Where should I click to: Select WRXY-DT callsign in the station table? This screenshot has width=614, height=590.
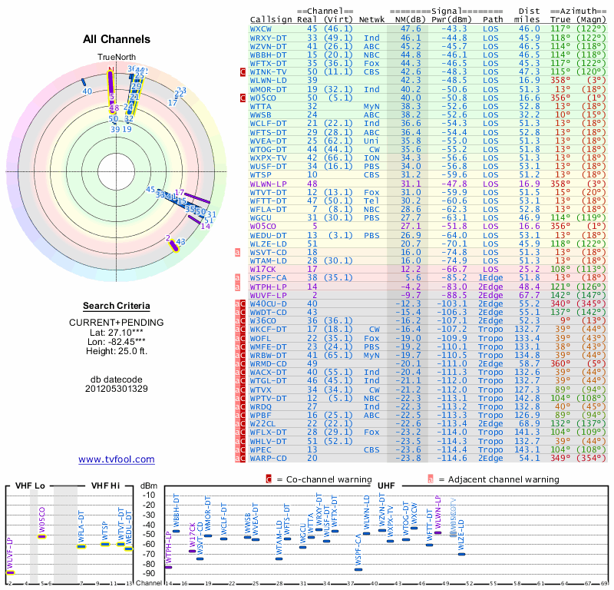pyautogui.click(x=268, y=38)
